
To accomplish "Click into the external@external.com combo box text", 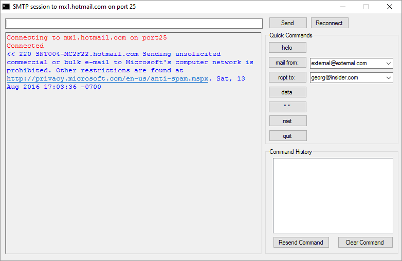I will [339, 63].
